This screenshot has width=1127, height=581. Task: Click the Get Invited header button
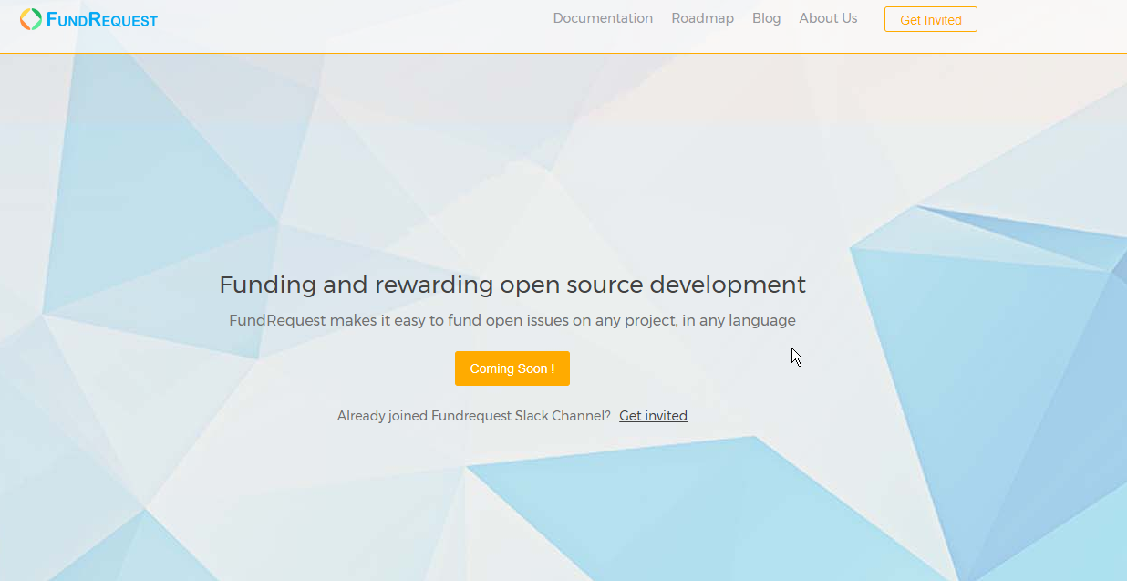click(x=930, y=19)
